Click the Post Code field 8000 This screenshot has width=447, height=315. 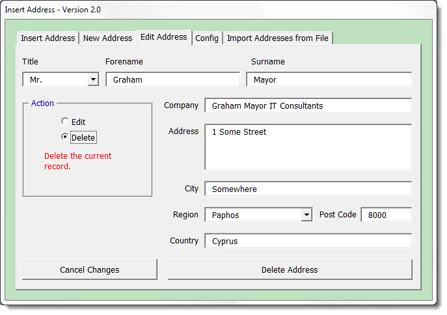pyautogui.click(x=386, y=215)
